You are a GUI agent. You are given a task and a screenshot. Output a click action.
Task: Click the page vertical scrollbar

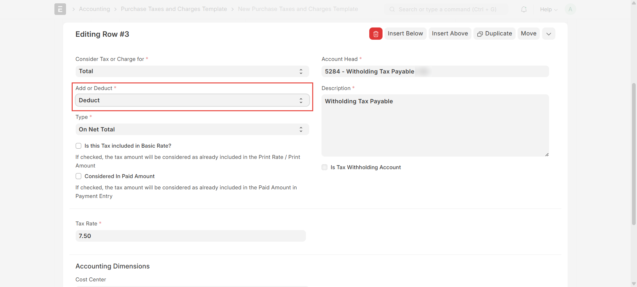coord(634,152)
